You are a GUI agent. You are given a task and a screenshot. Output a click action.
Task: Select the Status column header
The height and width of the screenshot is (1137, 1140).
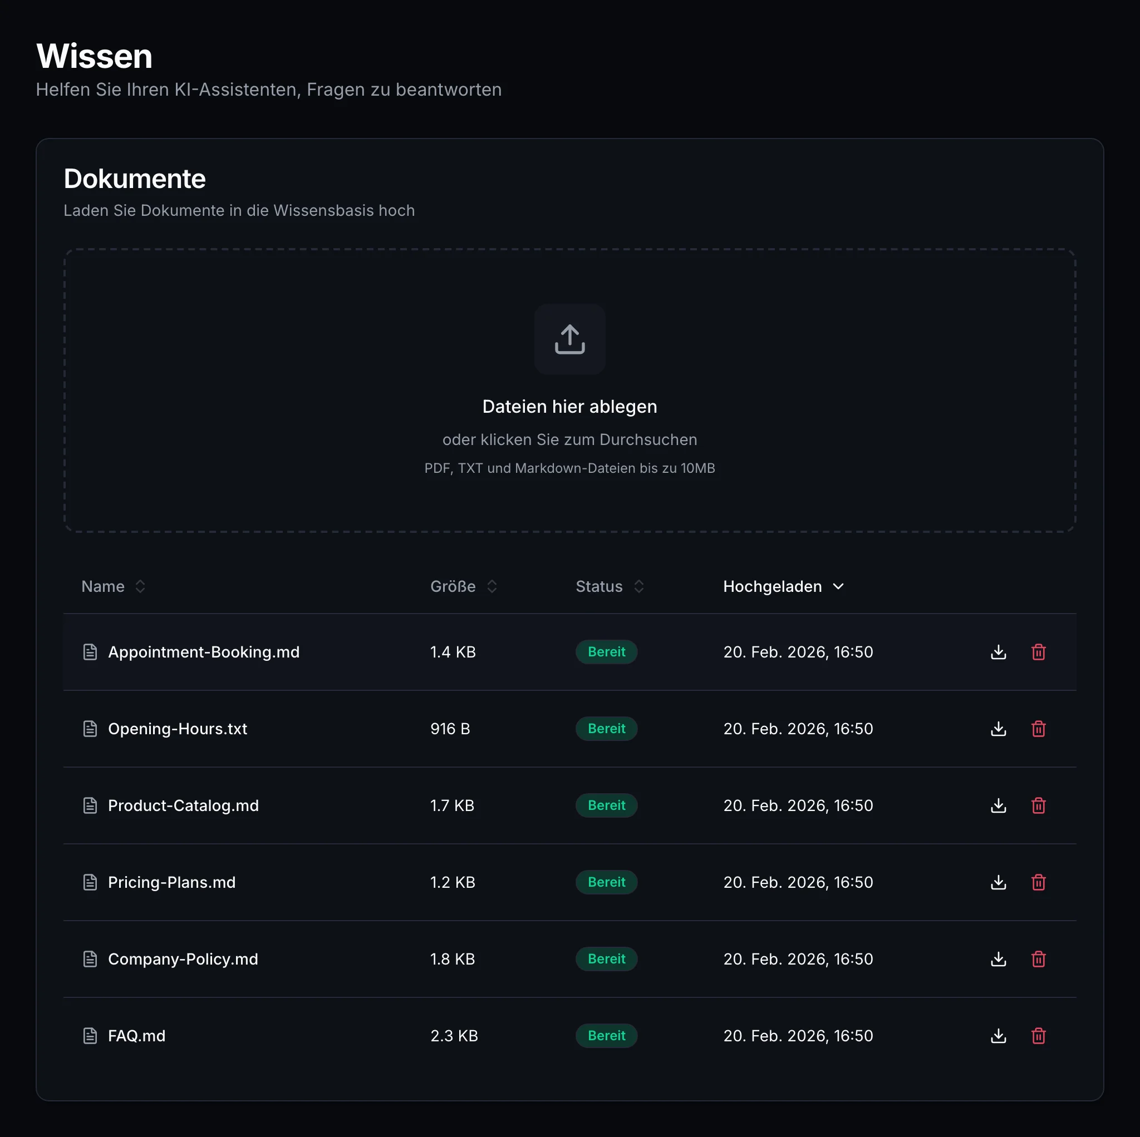pos(598,586)
